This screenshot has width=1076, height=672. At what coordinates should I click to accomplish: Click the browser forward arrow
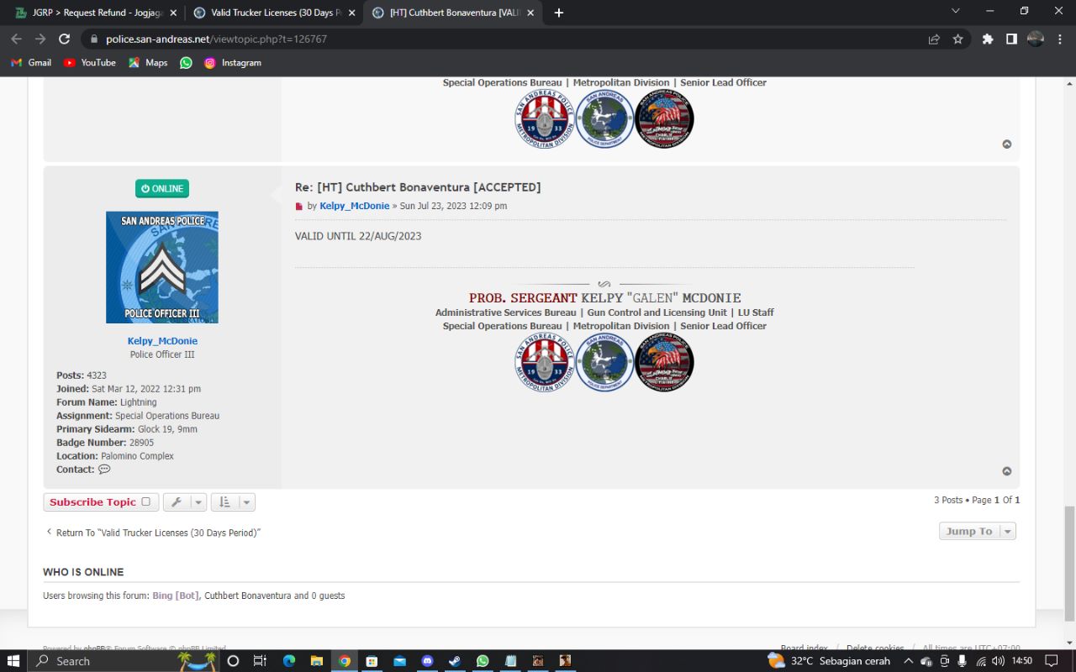40,39
